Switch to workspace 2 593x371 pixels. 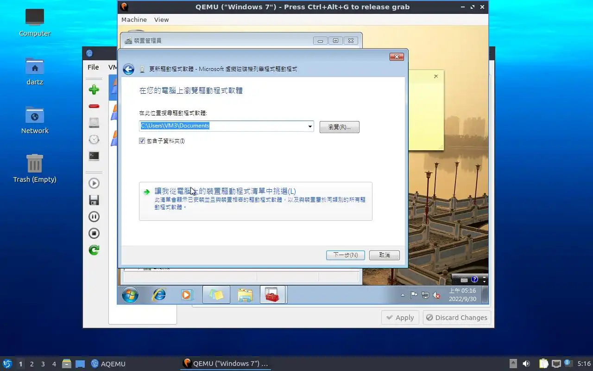[32, 364]
